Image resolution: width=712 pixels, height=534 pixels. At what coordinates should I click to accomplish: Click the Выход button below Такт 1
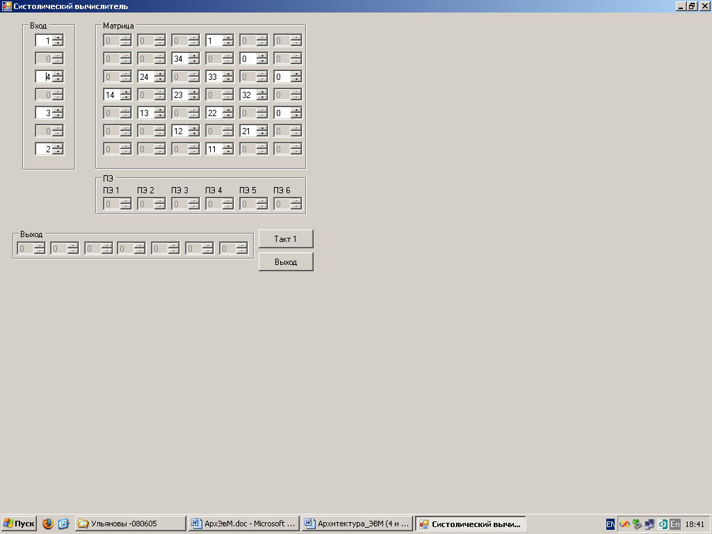(x=286, y=261)
